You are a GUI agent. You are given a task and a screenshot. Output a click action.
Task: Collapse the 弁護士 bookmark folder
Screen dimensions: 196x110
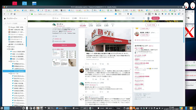point(7,49)
